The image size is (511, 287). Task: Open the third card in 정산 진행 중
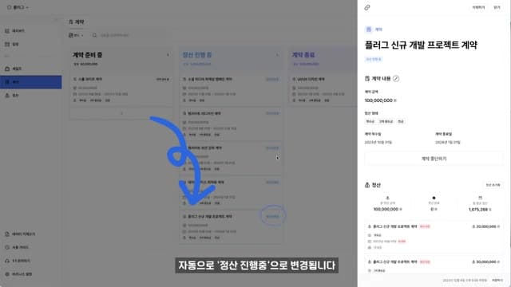pyautogui.click(x=231, y=159)
